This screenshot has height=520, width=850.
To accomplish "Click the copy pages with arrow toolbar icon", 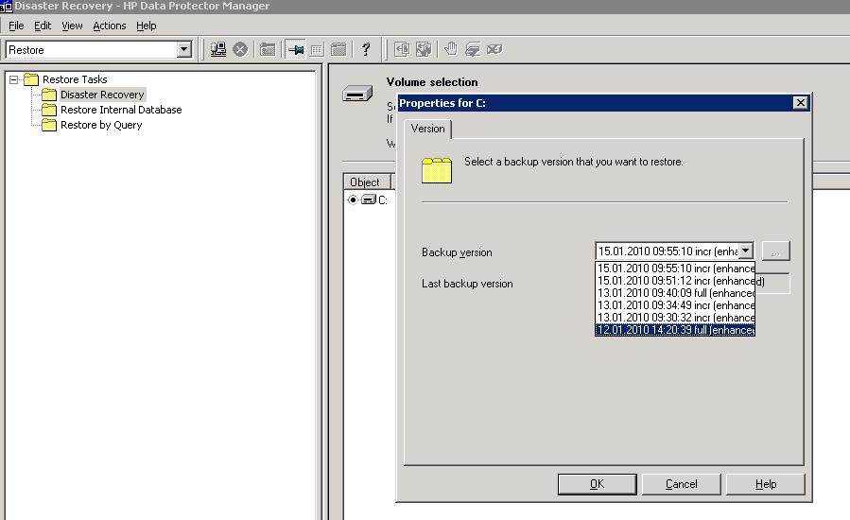I will [x=424, y=49].
